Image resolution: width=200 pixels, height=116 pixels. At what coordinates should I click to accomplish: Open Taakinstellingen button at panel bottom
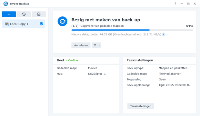point(141,106)
